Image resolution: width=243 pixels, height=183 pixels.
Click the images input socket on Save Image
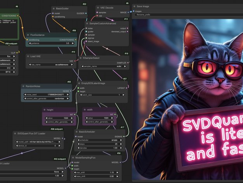[134, 11]
